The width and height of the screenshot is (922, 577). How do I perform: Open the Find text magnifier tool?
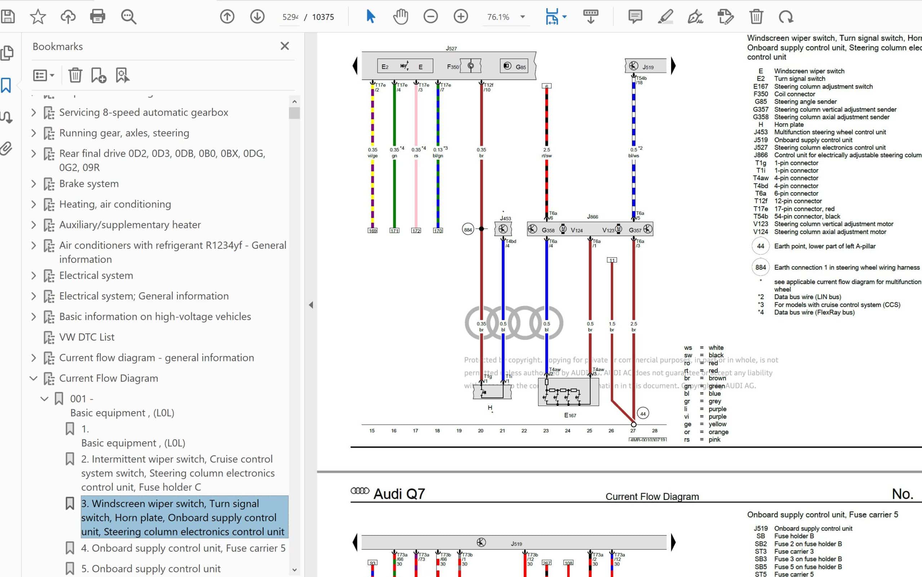coord(128,17)
